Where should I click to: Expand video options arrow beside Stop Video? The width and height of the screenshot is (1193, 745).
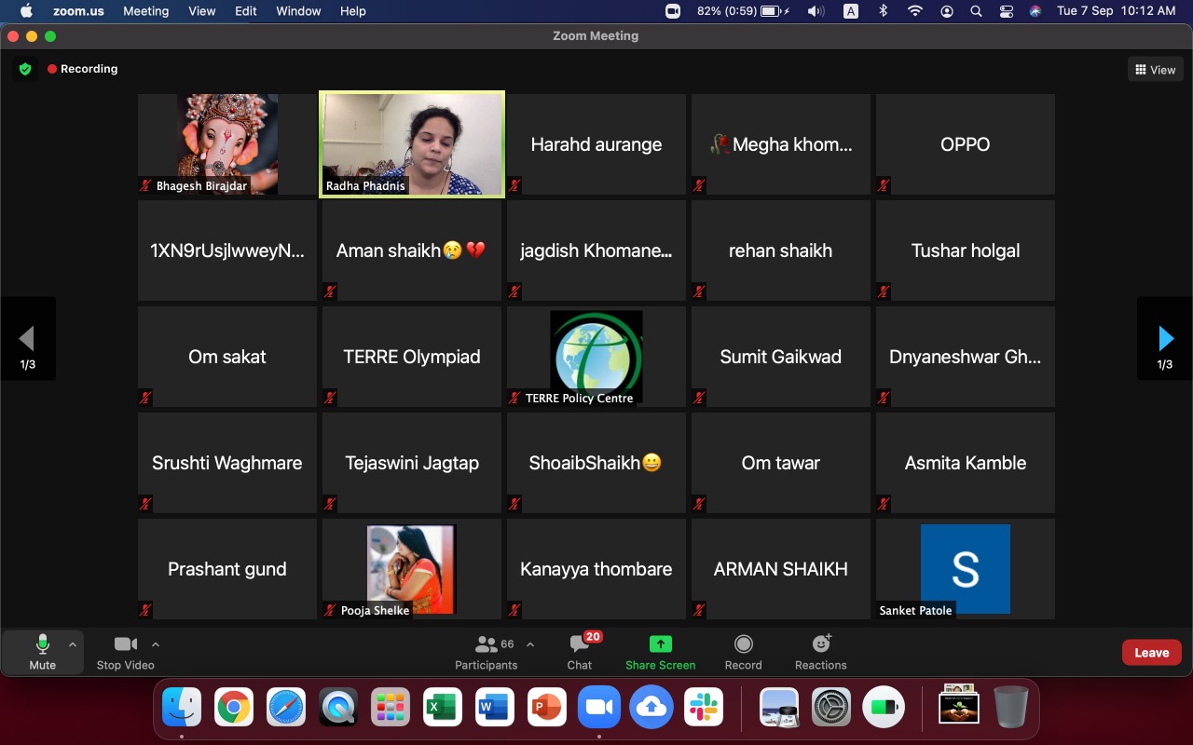coord(156,643)
